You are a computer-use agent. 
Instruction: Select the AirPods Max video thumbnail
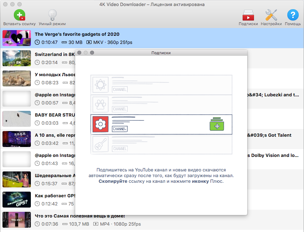click(x=17, y=179)
